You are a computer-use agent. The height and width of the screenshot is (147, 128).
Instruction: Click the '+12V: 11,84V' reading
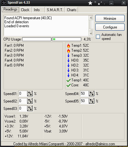pyautogui.click(x=16, y=136)
